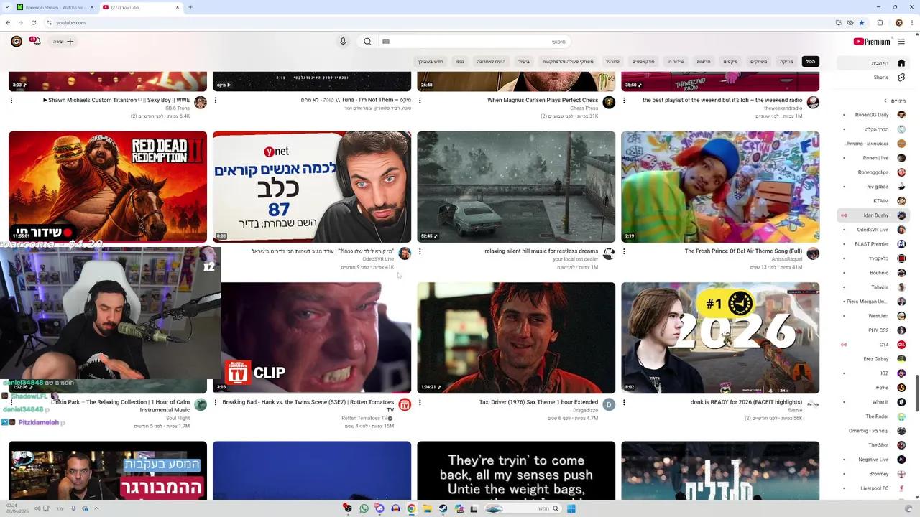Open the donk 2026 FACEIT highlights thumbnail

720,337
